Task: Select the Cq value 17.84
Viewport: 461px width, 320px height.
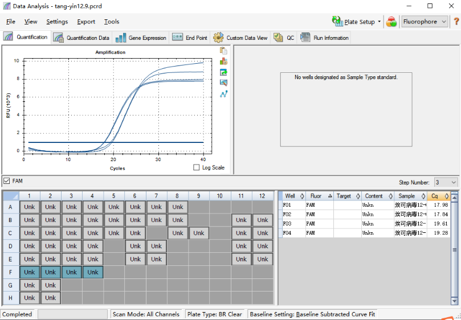Action: (440, 214)
